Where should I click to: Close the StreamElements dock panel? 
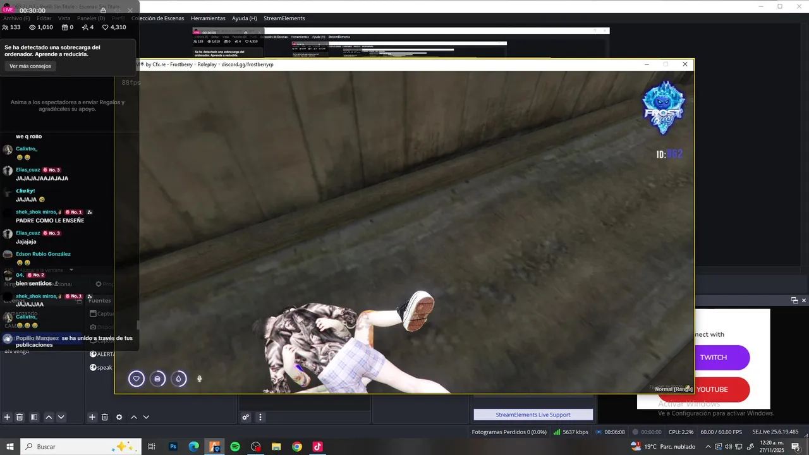pyautogui.click(x=804, y=300)
